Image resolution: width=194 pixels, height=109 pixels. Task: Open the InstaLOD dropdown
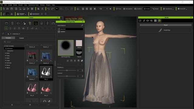coord(182,9)
